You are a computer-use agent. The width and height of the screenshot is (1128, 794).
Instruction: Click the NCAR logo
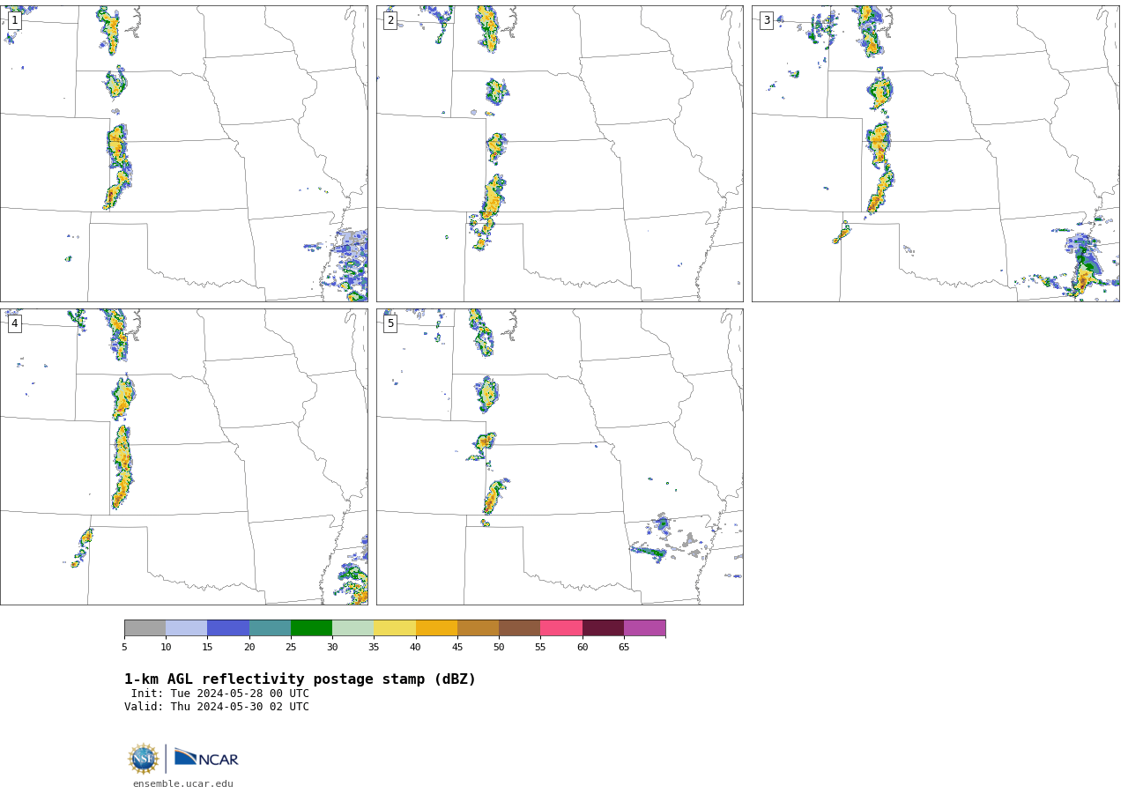[x=206, y=758]
